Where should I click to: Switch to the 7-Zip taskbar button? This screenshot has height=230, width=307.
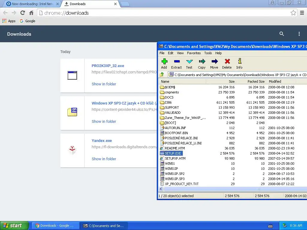(104, 226)
